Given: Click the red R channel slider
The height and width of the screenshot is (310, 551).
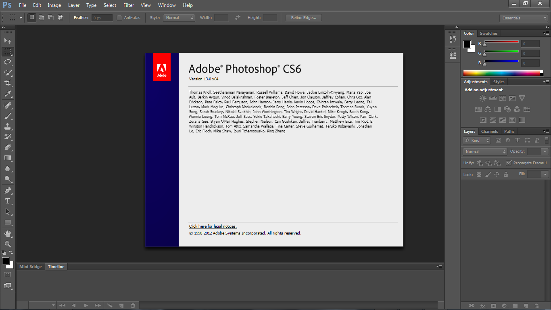Looking at the screenshot, I should 501,42.
